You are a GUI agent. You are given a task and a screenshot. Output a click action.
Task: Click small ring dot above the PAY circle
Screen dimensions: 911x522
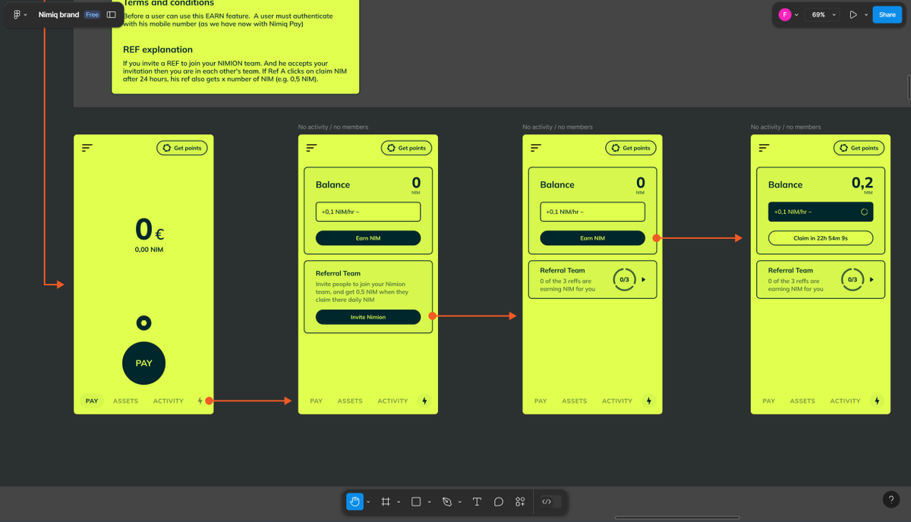tap(143, 323)
